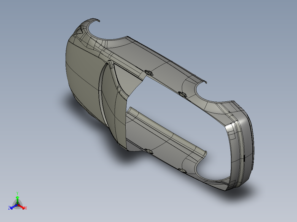Click the green Y axis arrow on triad

pyautogui.click(x=17, y=200)
